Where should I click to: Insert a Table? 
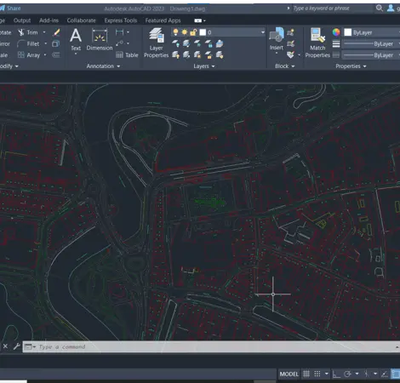127,55
